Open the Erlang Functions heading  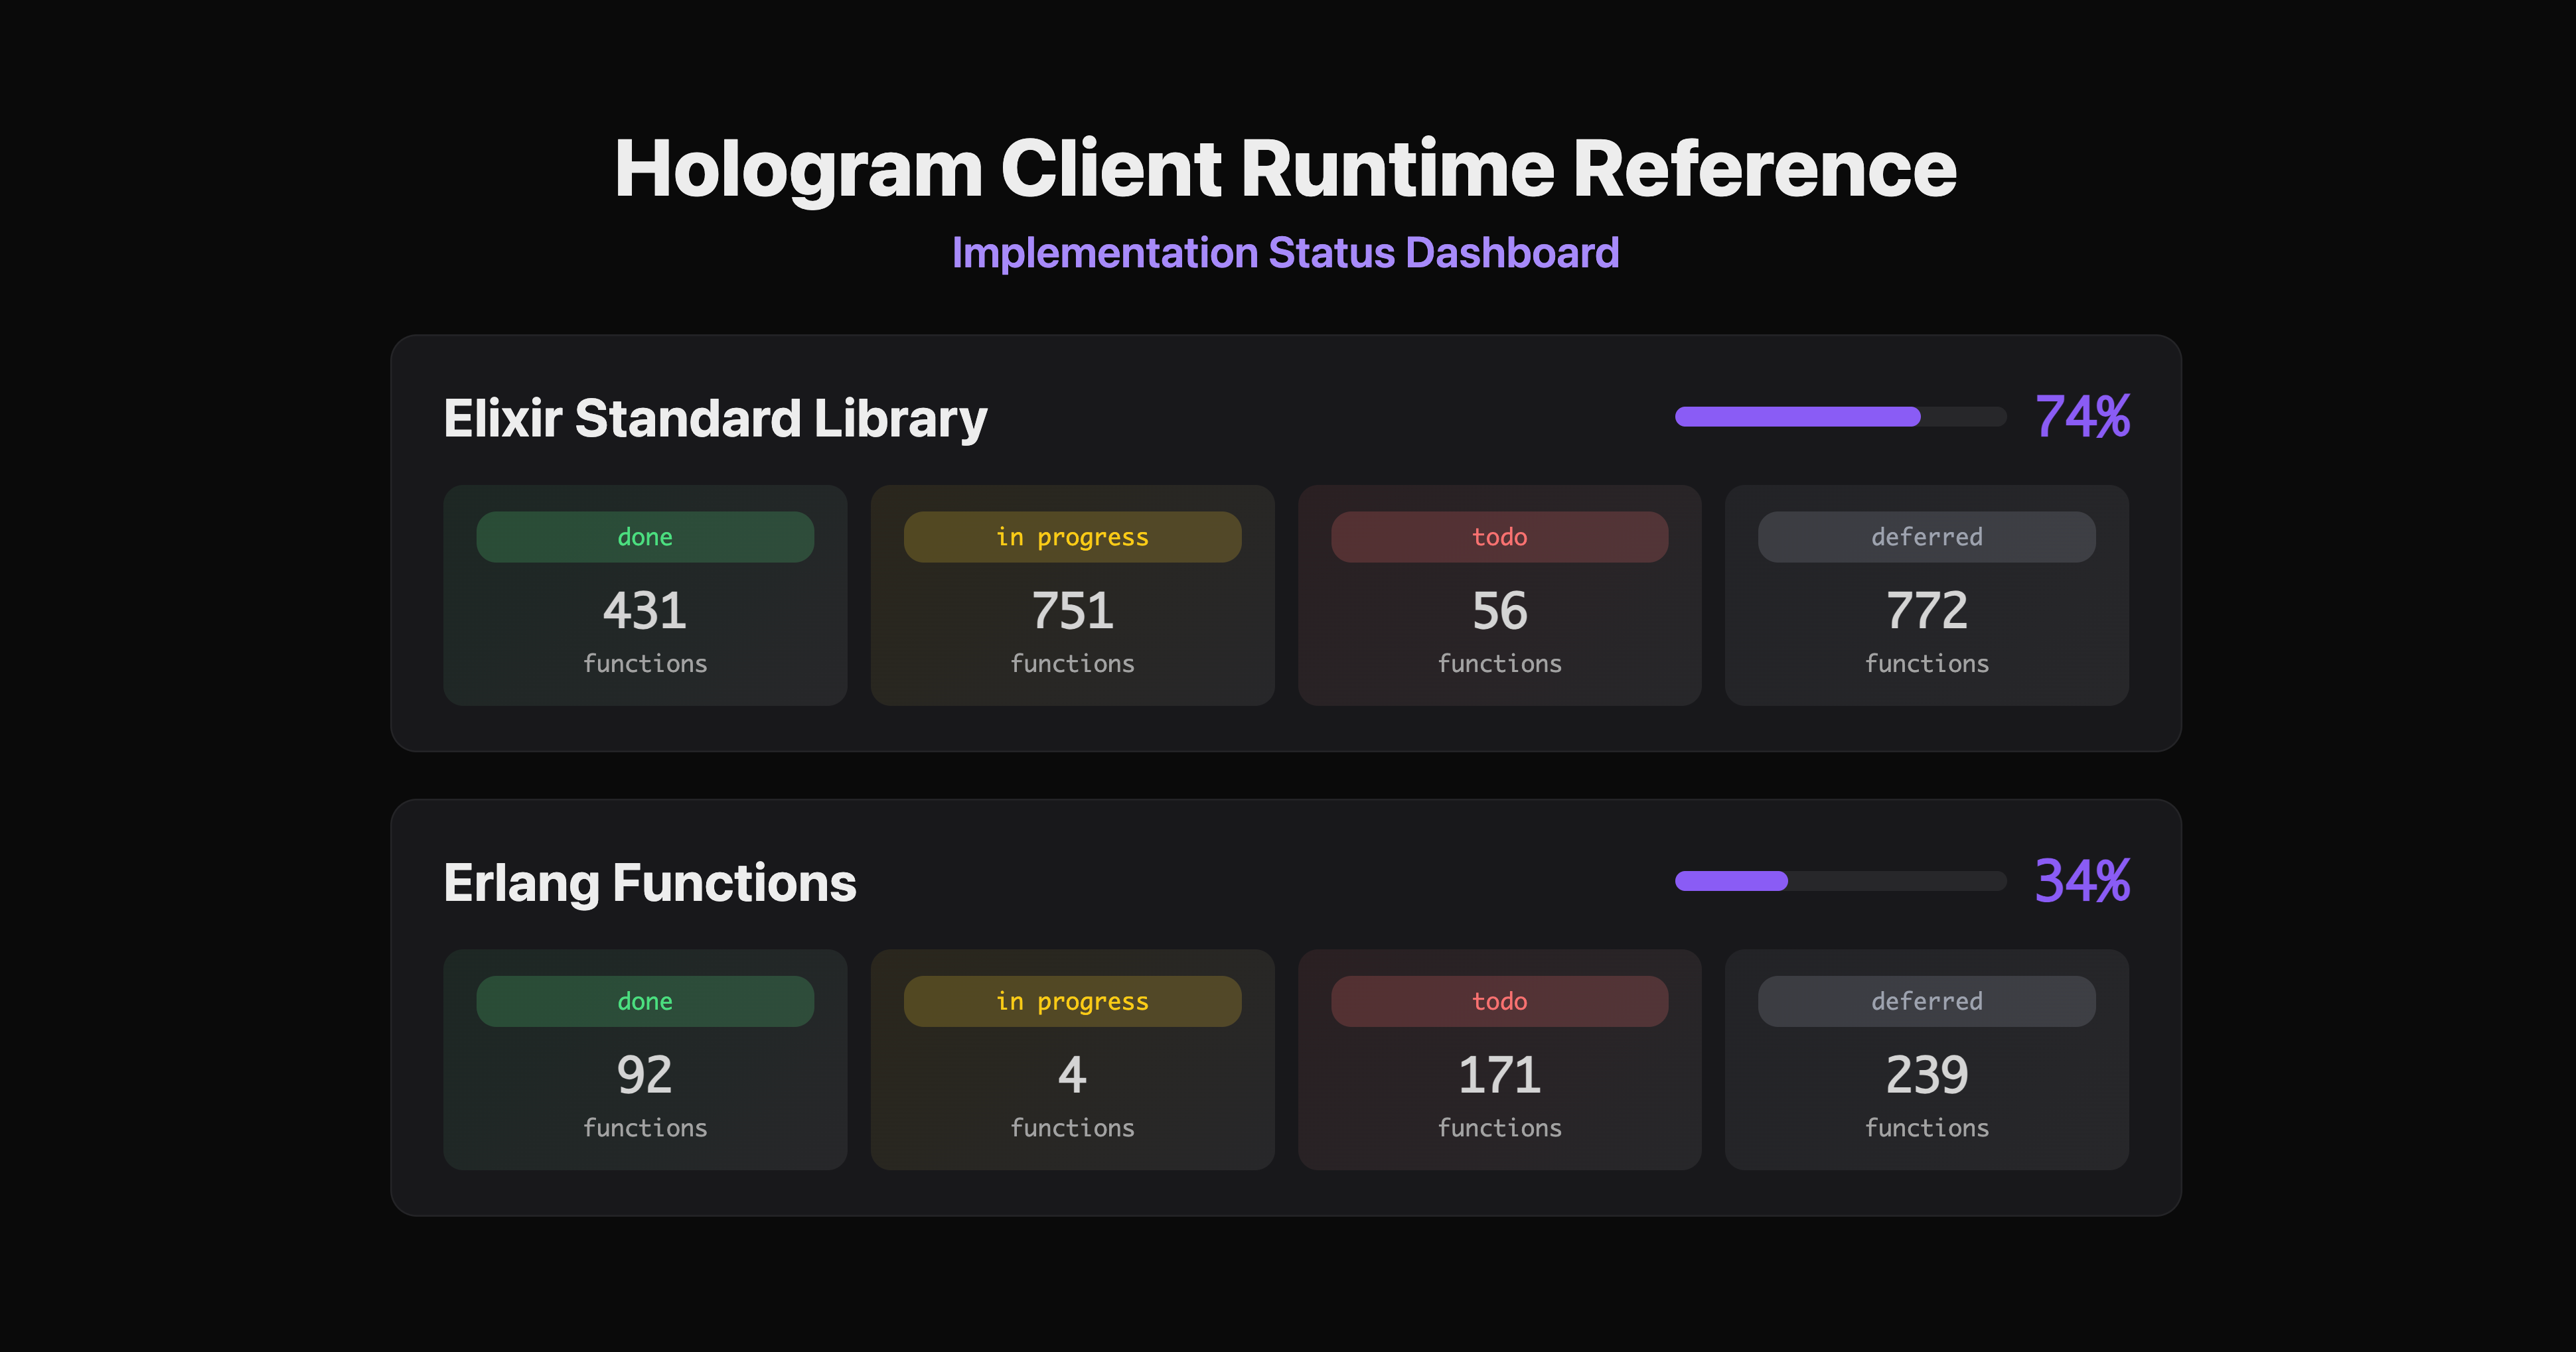[650, 884]
